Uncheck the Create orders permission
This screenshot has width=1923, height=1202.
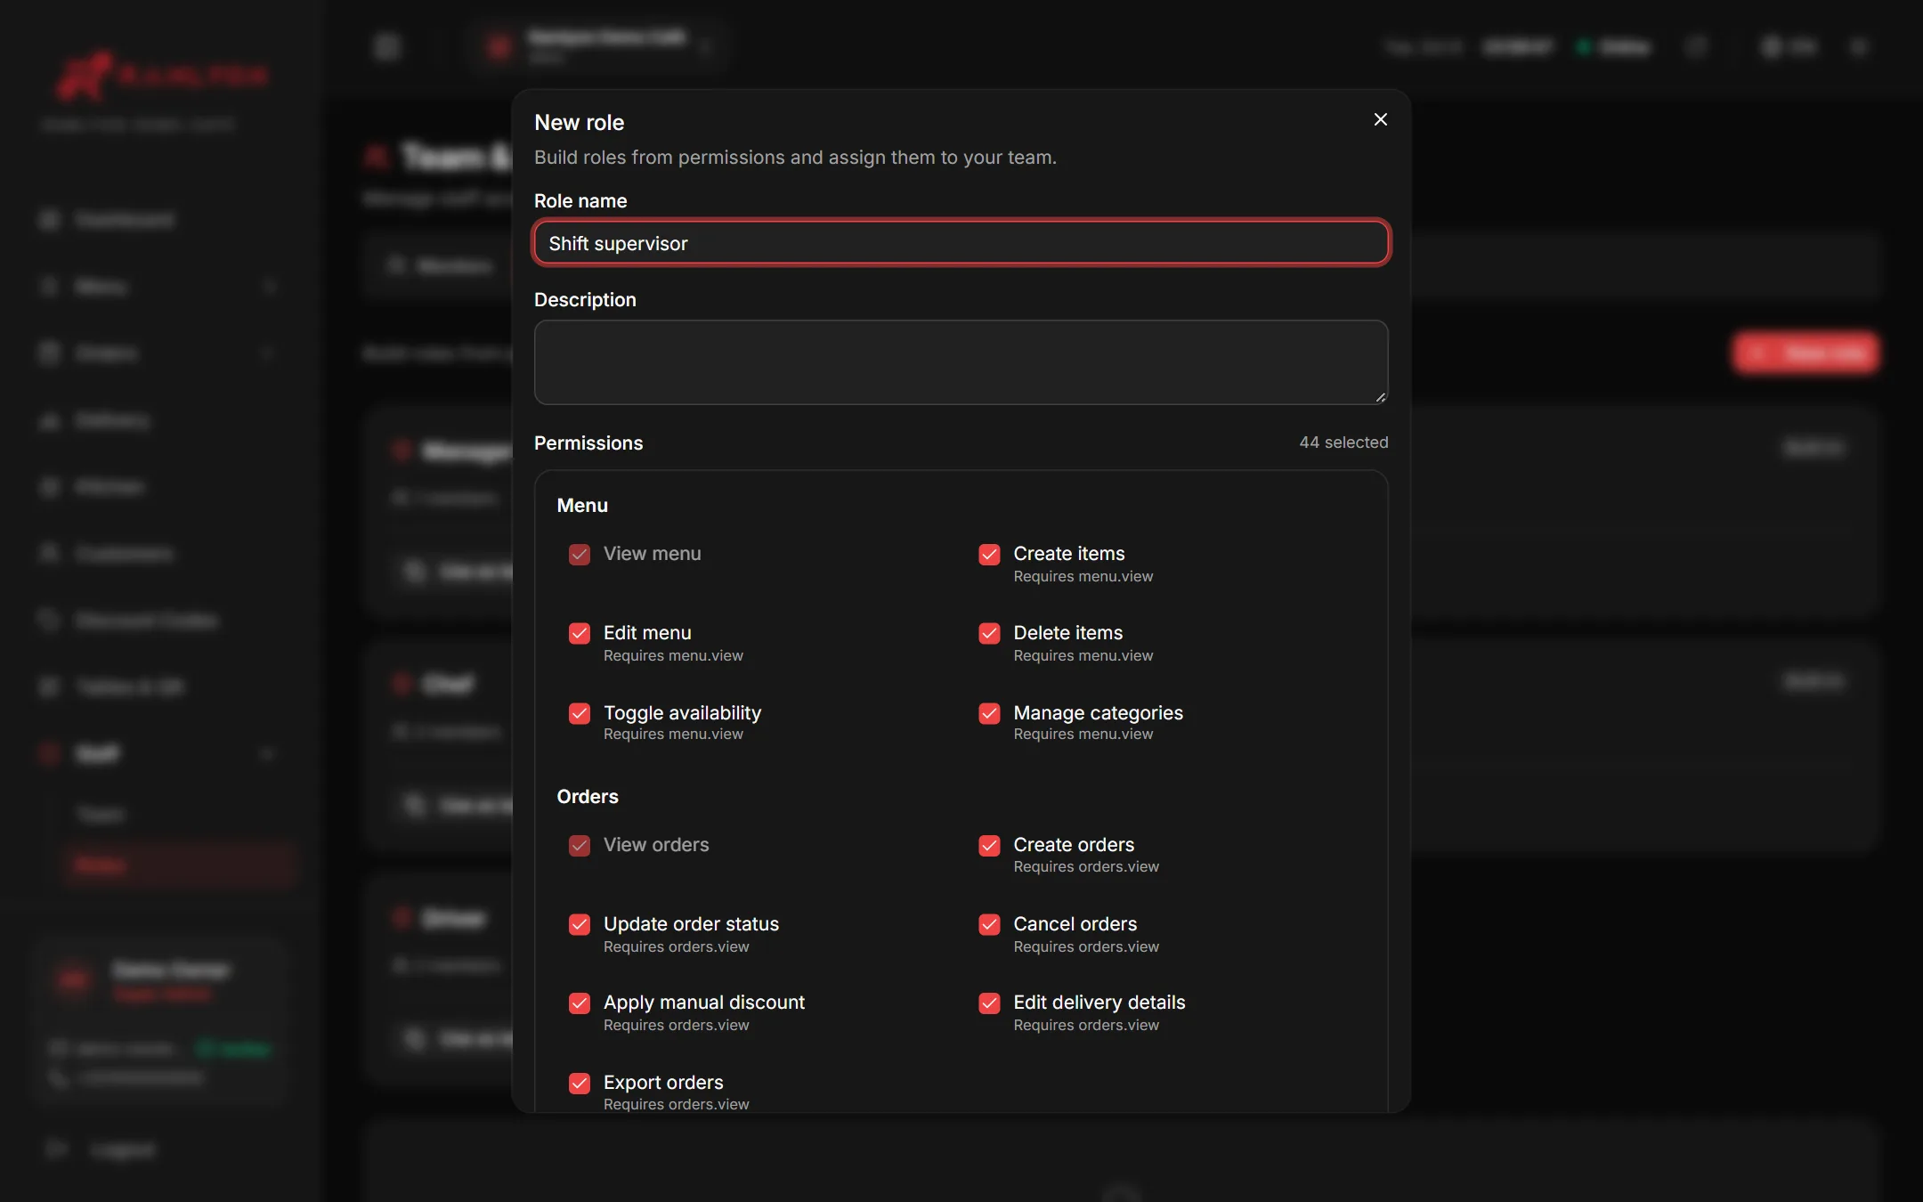[x=989, y=845]
